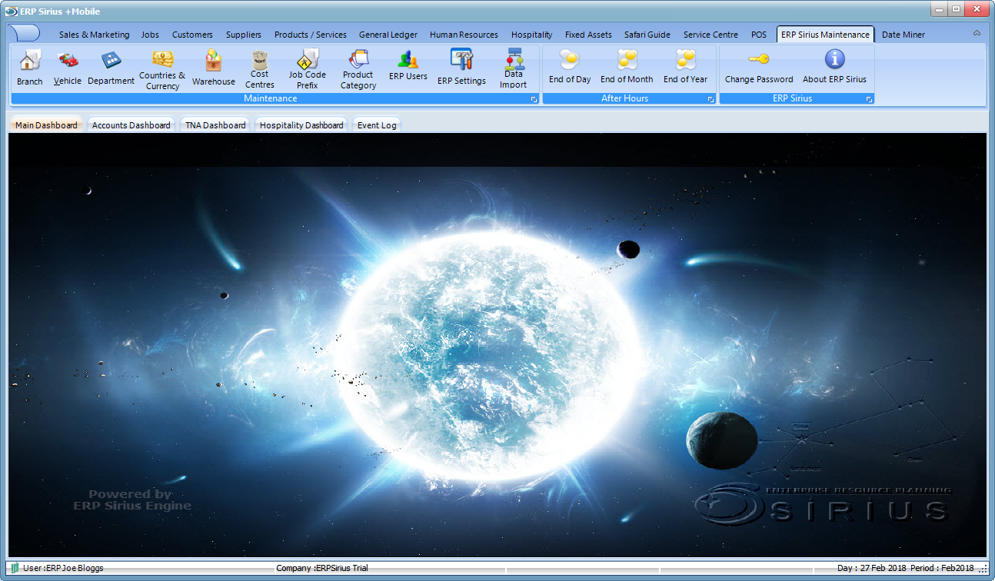Screen dimensions: 995x581
Task: Switch to Accounts Dashboard tab
Action: pos(131,125)
